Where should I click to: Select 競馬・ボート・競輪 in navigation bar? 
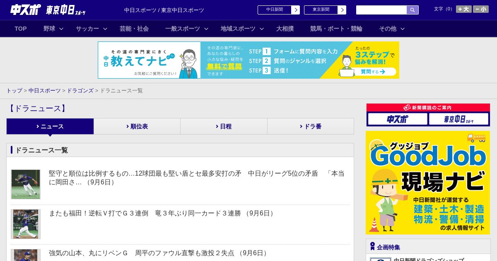pyautogui.click(x=336, y=29)
